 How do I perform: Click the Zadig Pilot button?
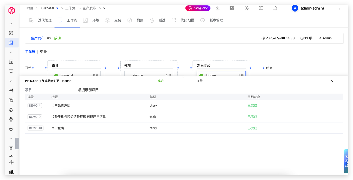(198, 8)
